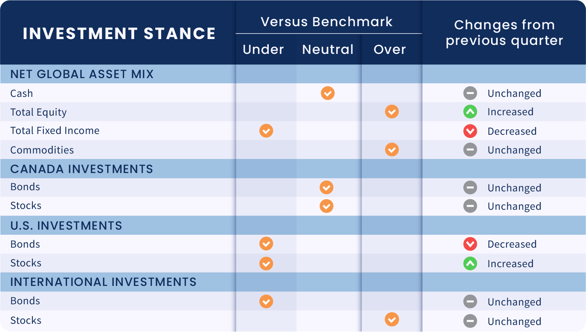Click the Unchanged icon for International Bonds
Viewport: 586px width, 332px height.
pyautogui.click(x=470, y=302)
